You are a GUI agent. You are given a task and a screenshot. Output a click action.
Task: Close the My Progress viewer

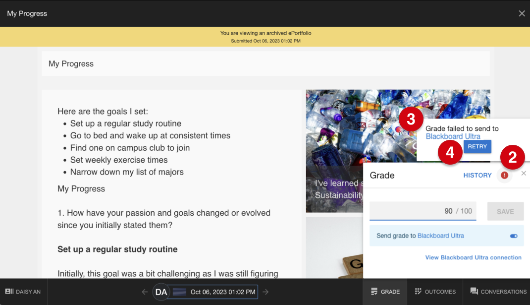pos(522,13)
